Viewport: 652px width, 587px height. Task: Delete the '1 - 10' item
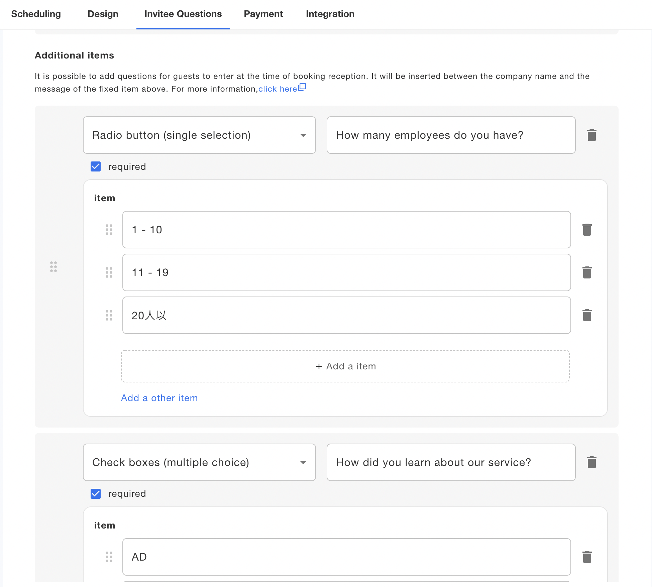[x=587, y=230]
